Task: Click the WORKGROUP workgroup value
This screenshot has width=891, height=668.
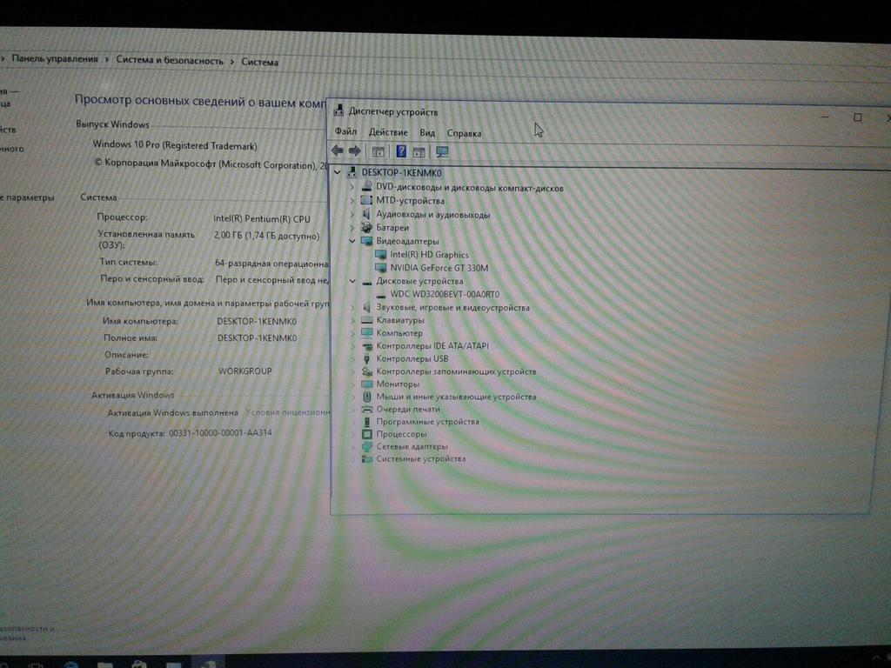Action: click(245, 371)
